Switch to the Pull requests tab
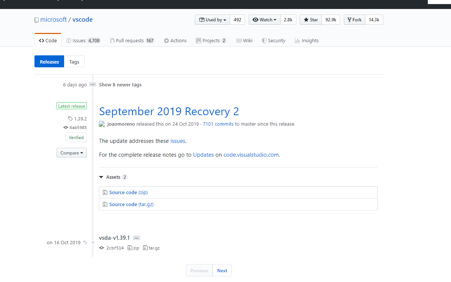 pyautogui.click(x=132, y=40)
